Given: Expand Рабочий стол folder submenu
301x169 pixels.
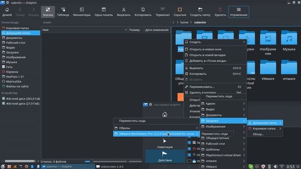Looking at the screenshot, I should 223,144.
